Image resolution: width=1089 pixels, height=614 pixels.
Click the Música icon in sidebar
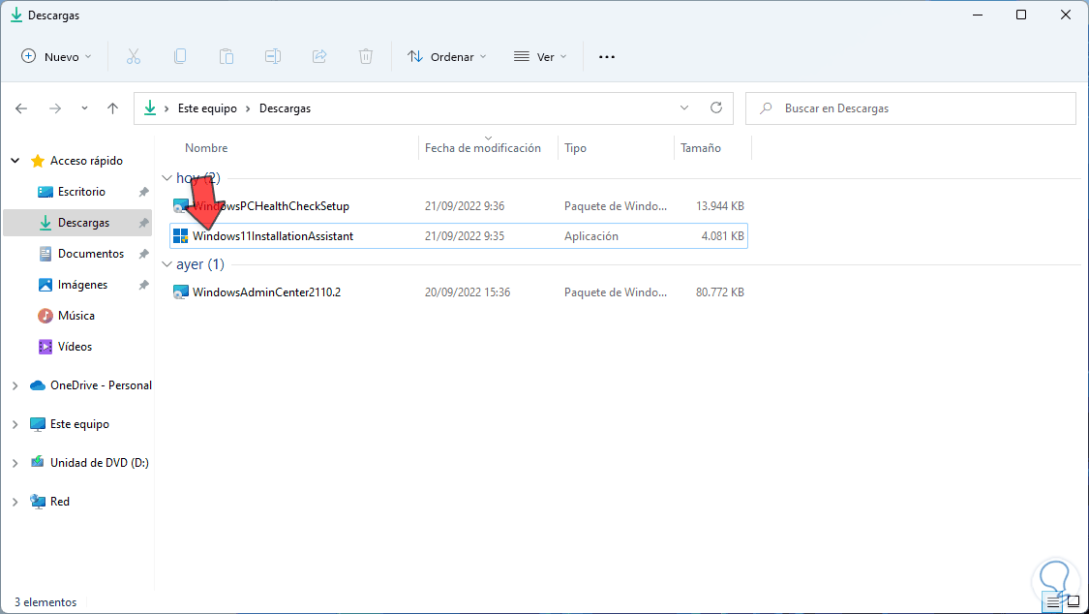45,316
